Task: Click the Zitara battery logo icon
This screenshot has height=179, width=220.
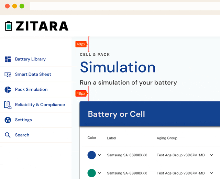Action: coord(9,26)
